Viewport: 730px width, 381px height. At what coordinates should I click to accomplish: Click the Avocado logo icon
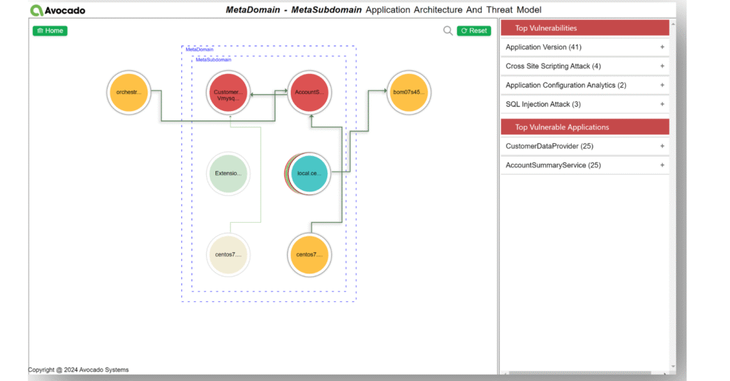[x=37, y=10]
